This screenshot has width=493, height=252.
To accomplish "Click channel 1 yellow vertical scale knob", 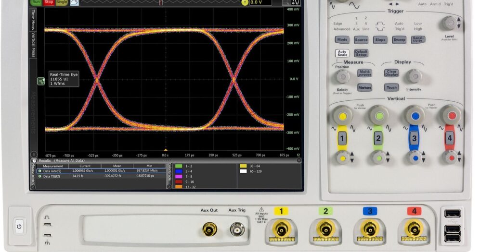I will (343, 116).
